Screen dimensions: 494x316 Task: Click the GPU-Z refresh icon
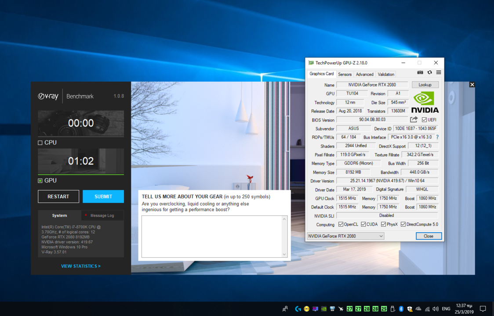click(x=429, y=72)
